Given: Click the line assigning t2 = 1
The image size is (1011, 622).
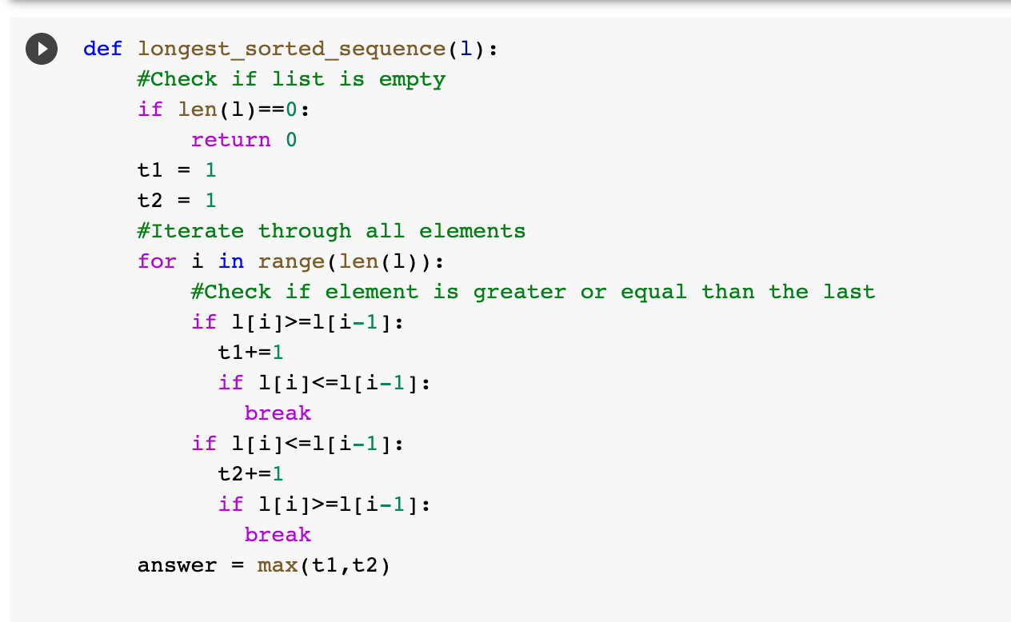Looking at the screenshot, I should click(x=176, y=201).
